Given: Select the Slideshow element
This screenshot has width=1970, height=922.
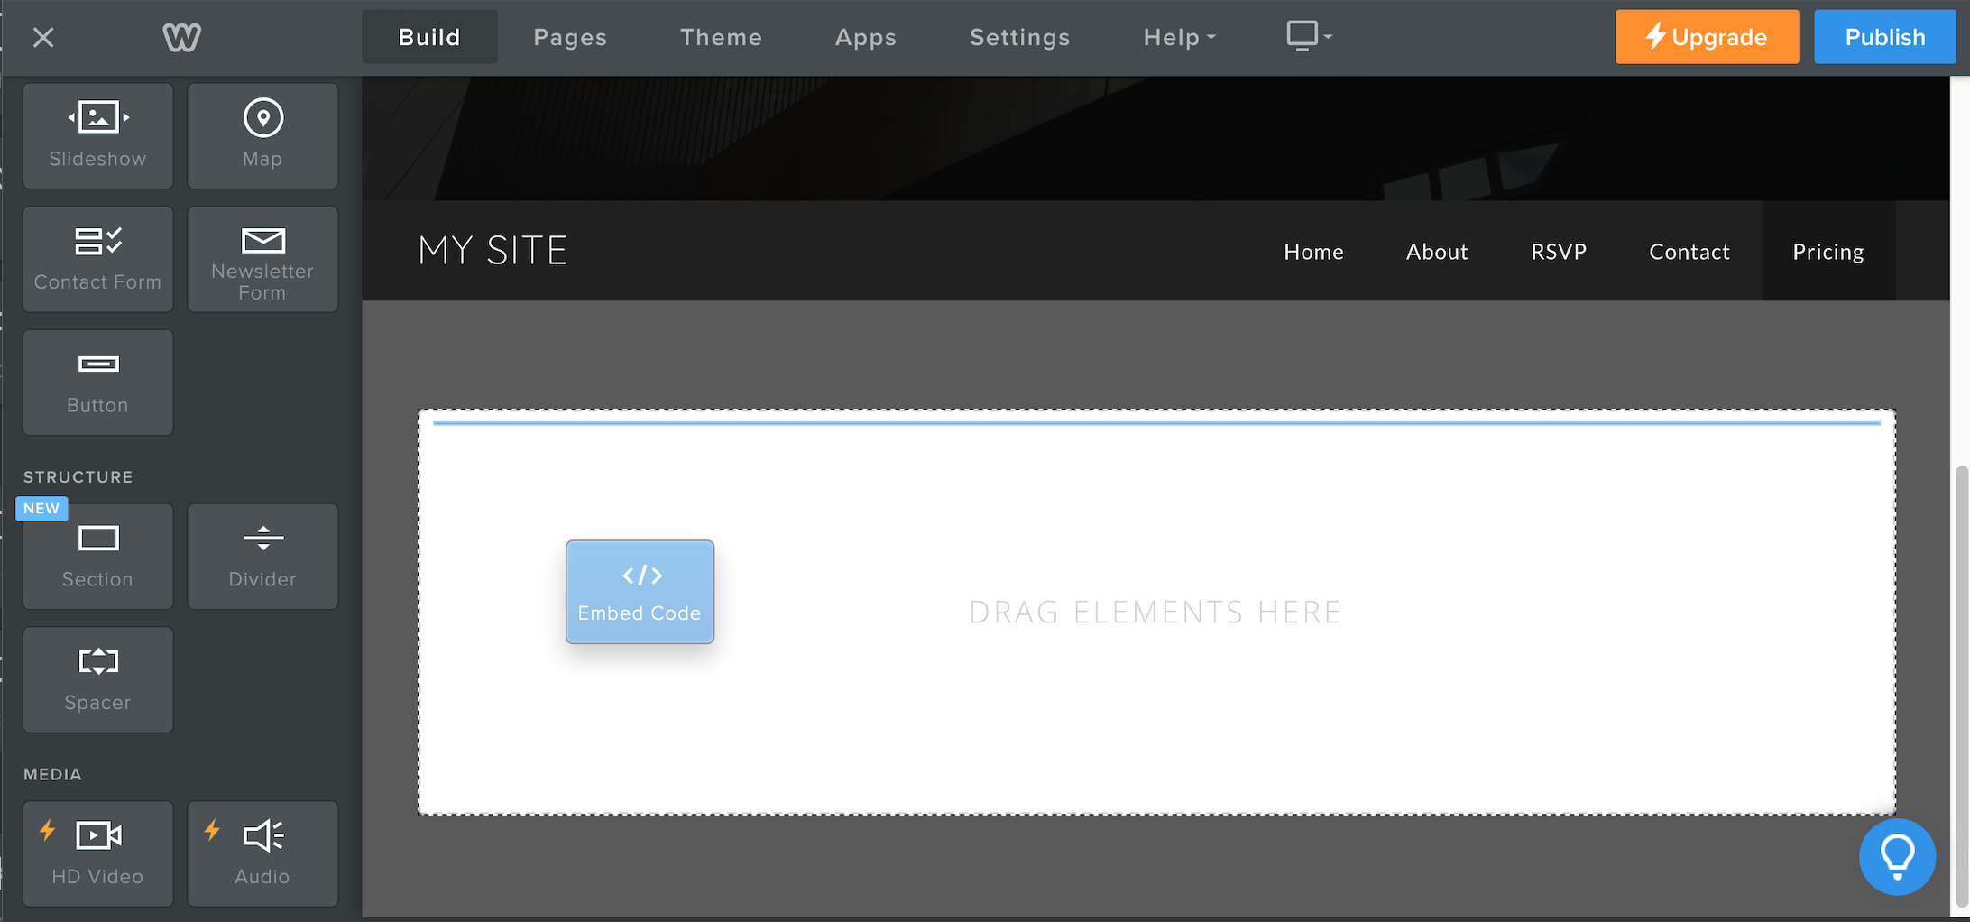Looking at the screenshot, I should (x=97, y=135).
